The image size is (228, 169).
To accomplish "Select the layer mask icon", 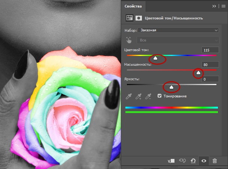I will (139, 18).
